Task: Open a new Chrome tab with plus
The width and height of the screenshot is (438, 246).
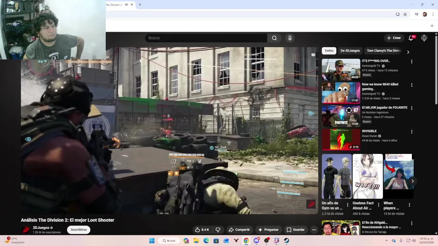Action: (x=140, y=4)
